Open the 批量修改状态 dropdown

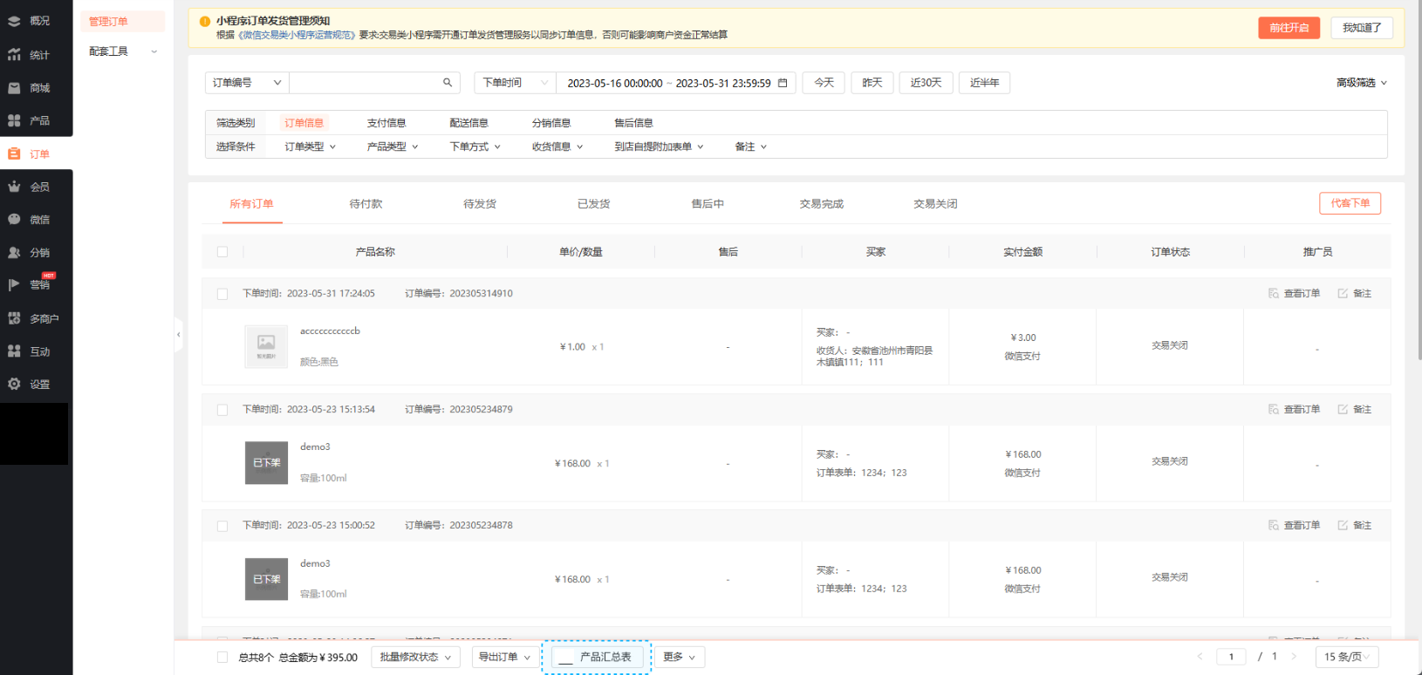[x=417, y=658]
